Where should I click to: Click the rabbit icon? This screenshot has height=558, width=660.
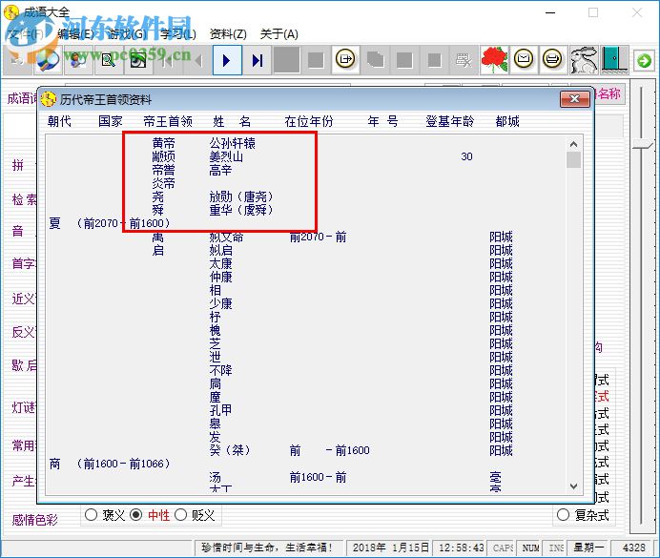584,60
